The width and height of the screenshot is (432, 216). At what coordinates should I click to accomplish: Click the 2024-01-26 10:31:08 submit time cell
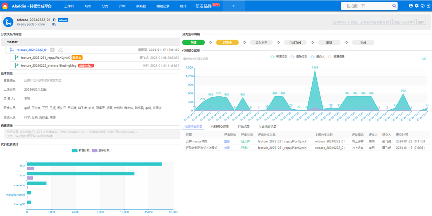pos(410,141)
